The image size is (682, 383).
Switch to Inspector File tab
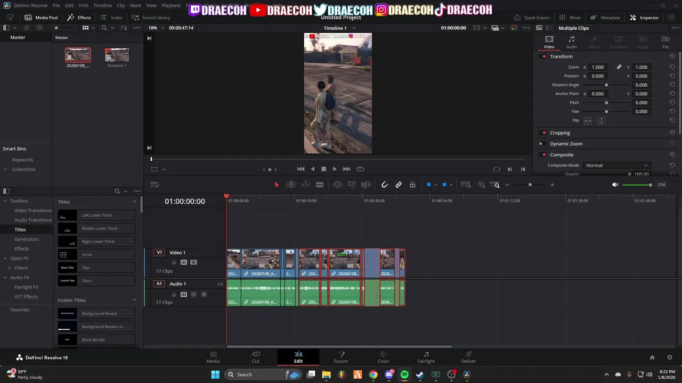point(665,42)
